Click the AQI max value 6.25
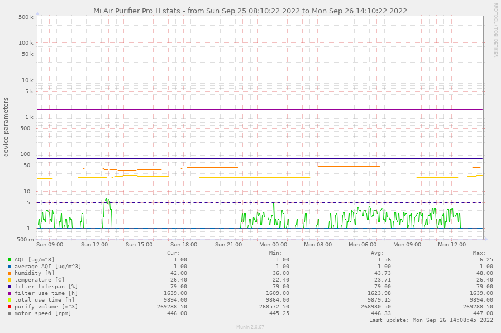 point(486,260)
